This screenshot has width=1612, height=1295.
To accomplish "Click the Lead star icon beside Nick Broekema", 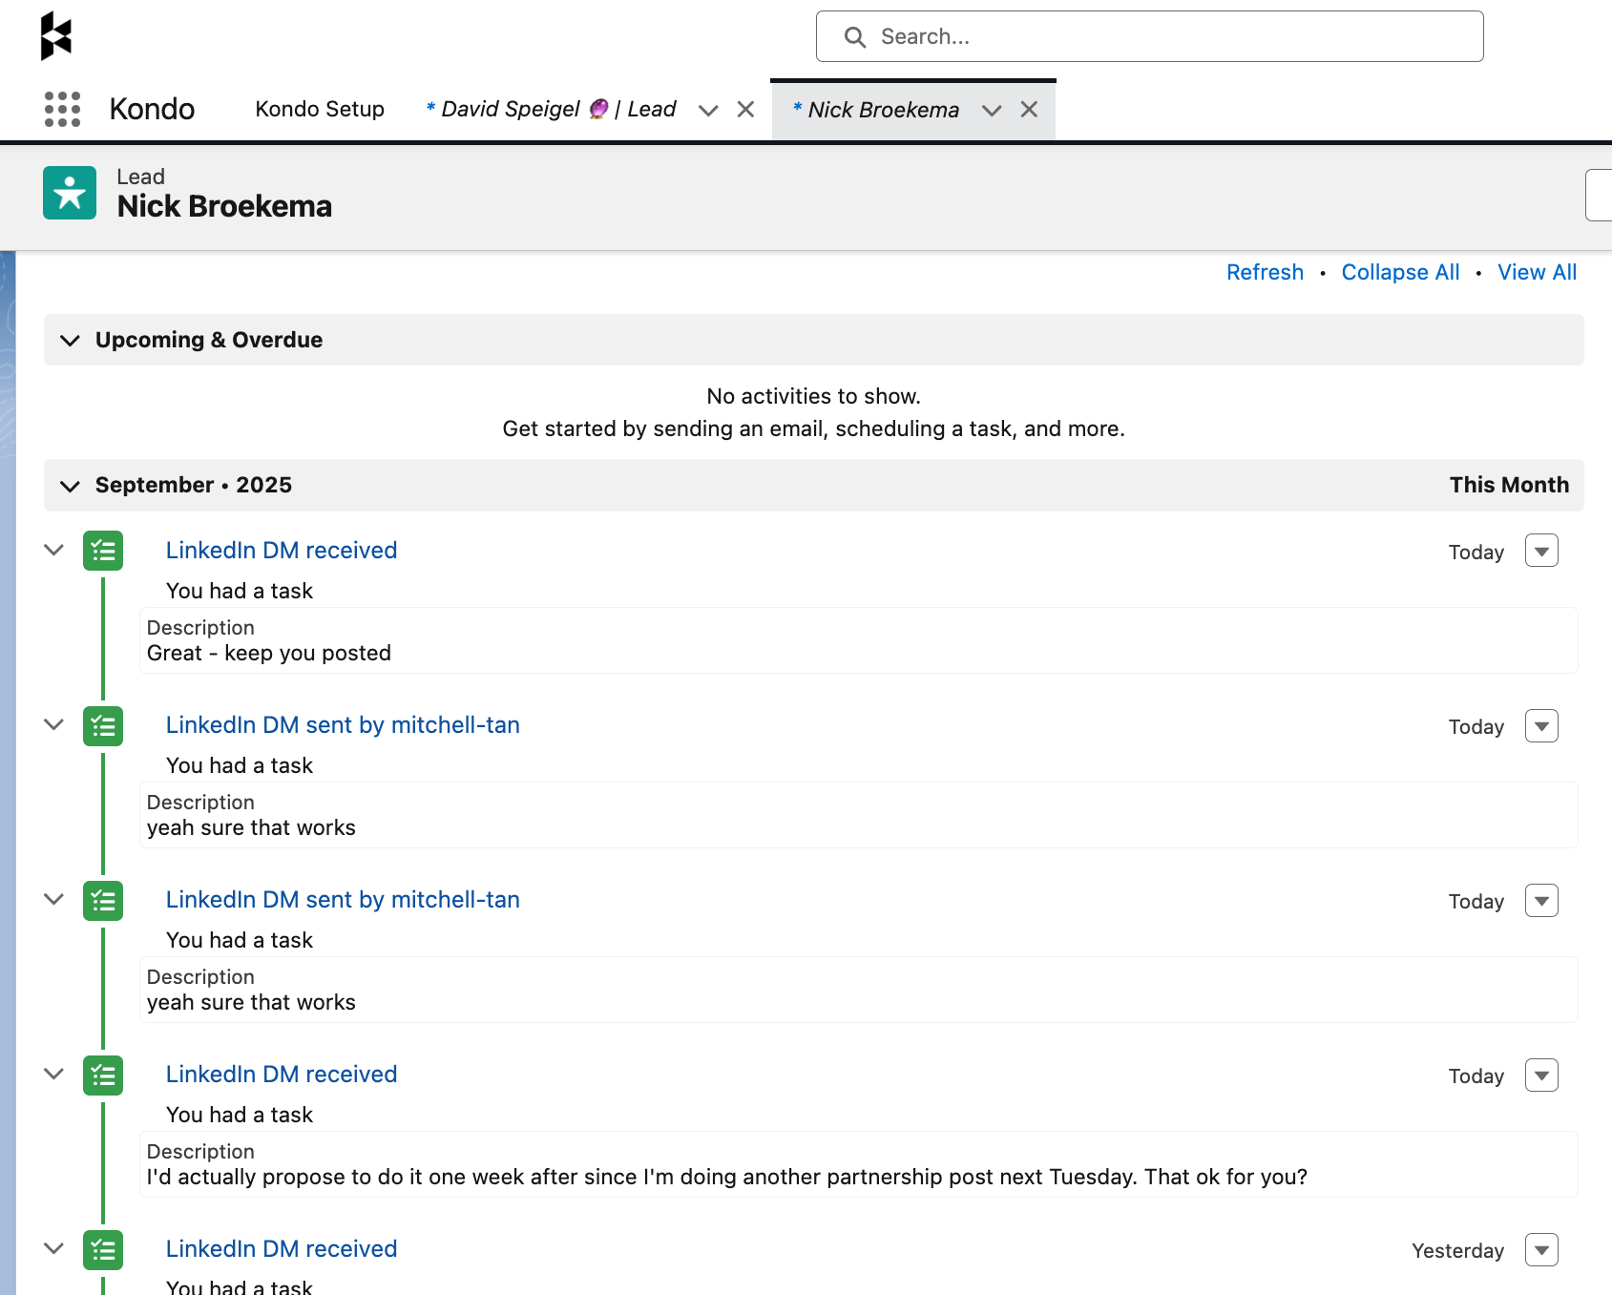I will [70, 193].
